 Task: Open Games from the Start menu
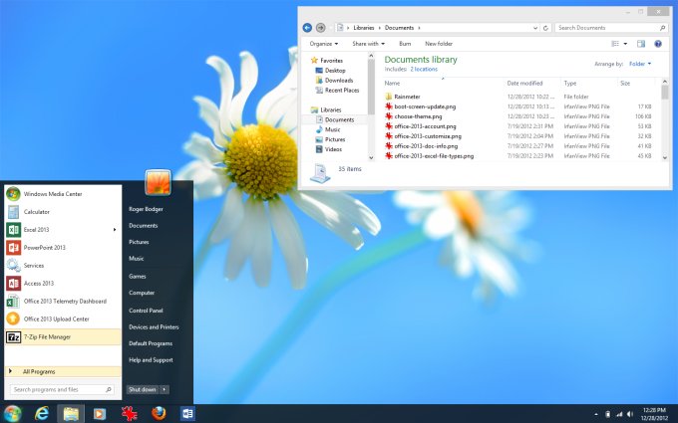click(137, 277)
